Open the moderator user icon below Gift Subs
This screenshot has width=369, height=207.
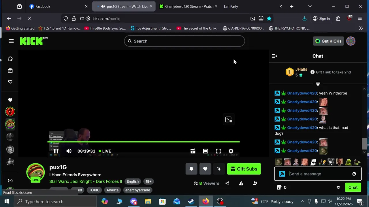point(255,183)
